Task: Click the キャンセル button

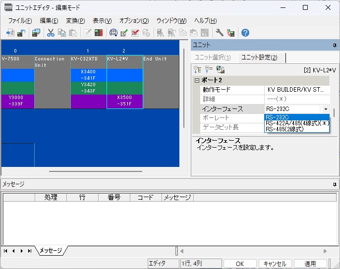Action: 275,264
